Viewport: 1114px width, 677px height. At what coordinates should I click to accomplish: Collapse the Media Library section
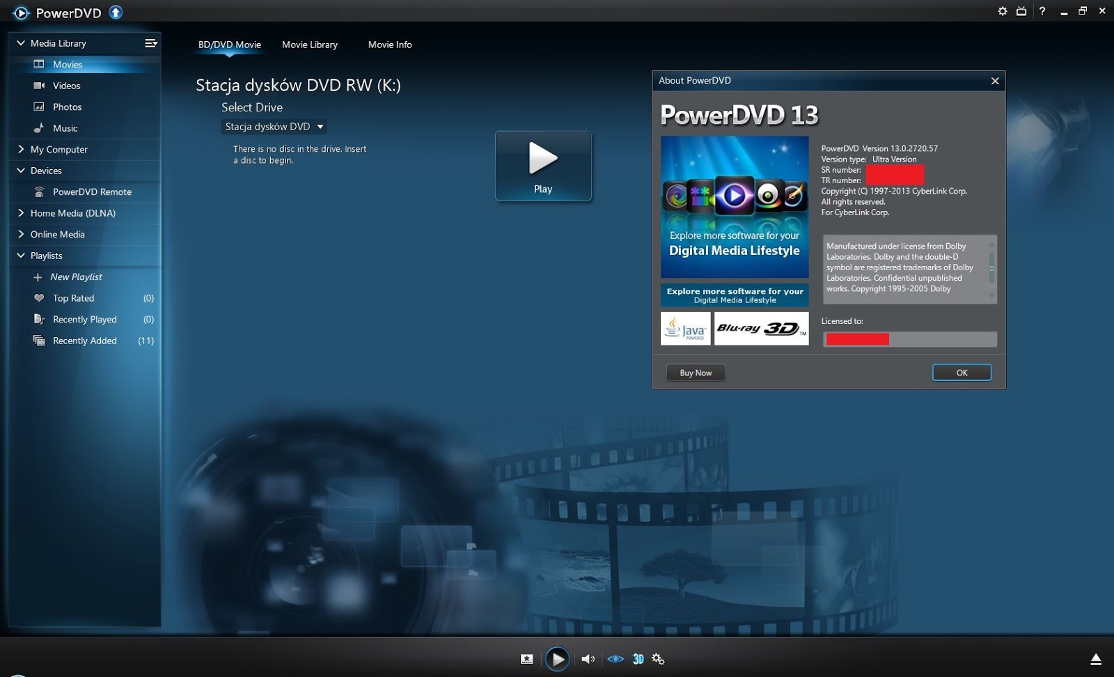pos(21,43)
